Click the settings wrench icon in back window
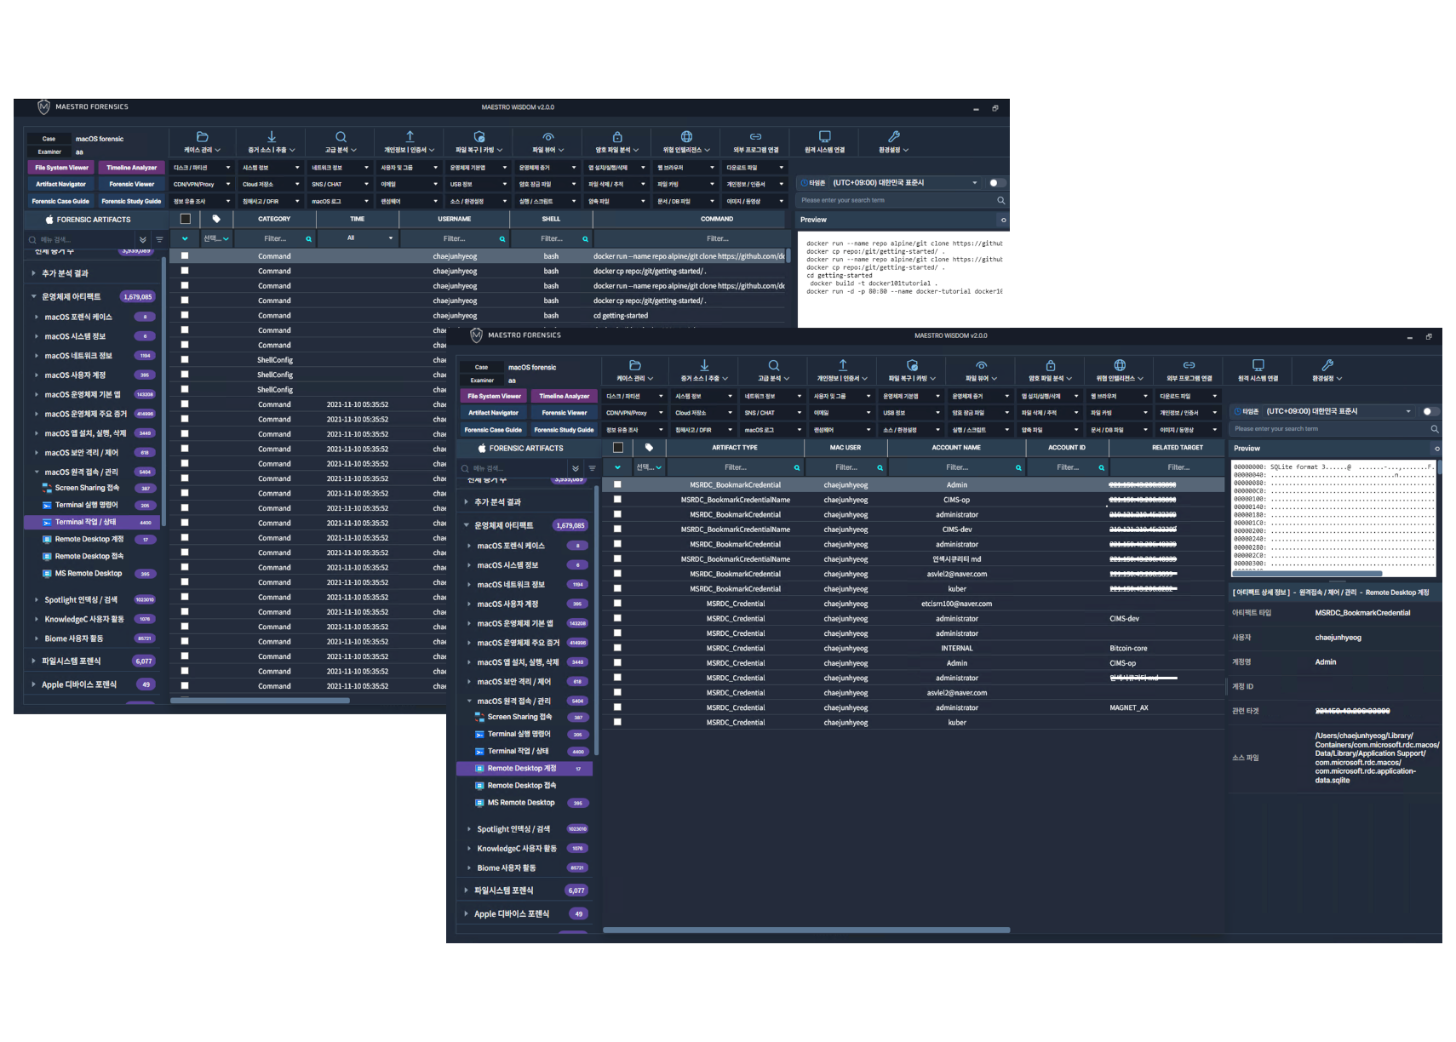The height and width of the screenshot is (1042, 1456). 894,136
